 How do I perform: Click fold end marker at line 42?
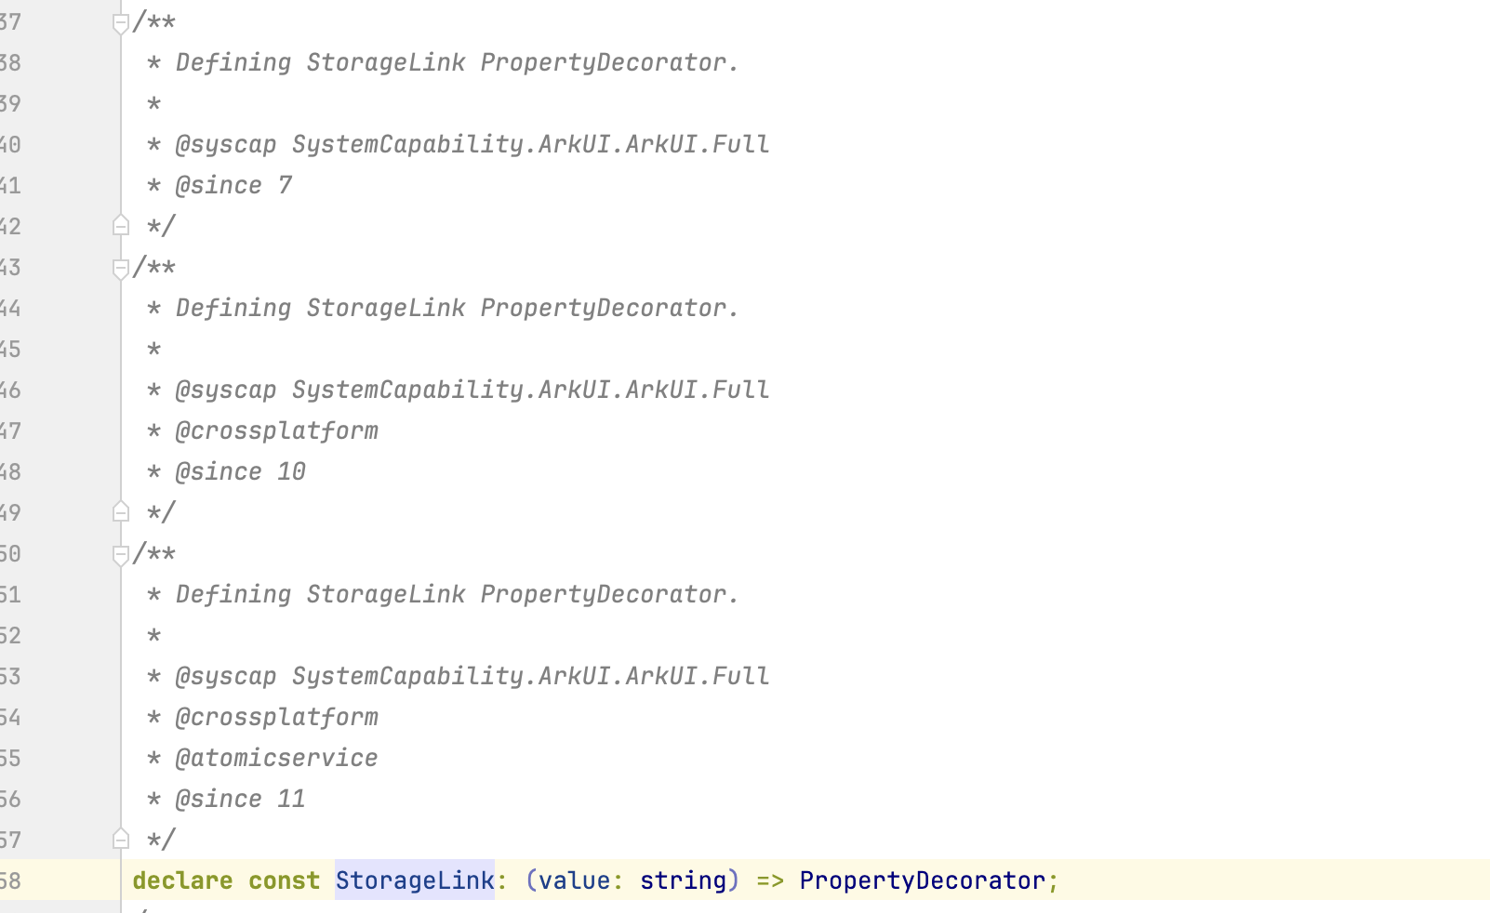coord(121,225)
